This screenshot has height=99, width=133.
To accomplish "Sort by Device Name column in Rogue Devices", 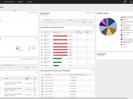I will [x=48, y=20].
